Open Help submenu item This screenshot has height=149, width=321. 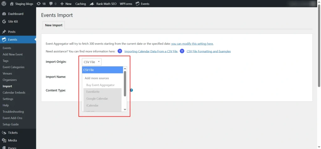[x=6, y=105]
